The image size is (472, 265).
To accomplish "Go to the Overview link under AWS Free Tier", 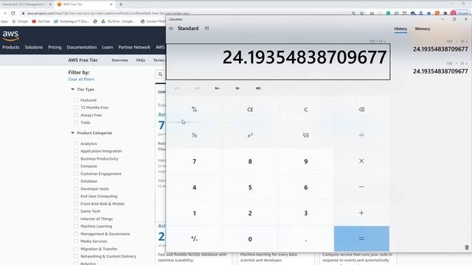I will click(x=119, y=60).
